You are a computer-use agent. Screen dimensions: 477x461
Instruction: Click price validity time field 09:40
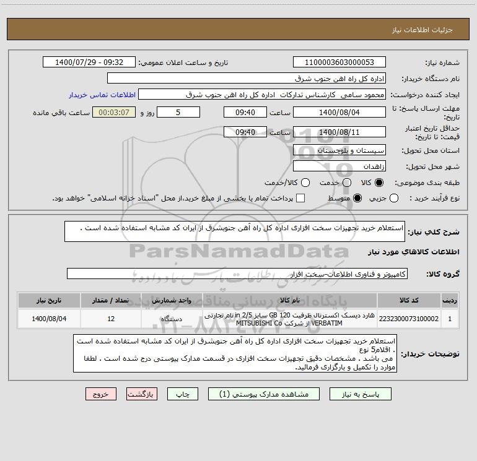245,132
